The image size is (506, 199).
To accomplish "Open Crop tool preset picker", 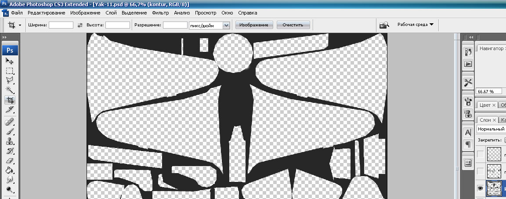I will (20, 25).
